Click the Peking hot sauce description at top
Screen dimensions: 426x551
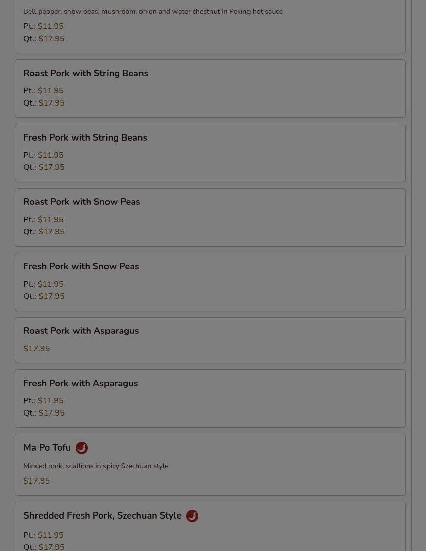pyautogui.click(x=153, y=11)
